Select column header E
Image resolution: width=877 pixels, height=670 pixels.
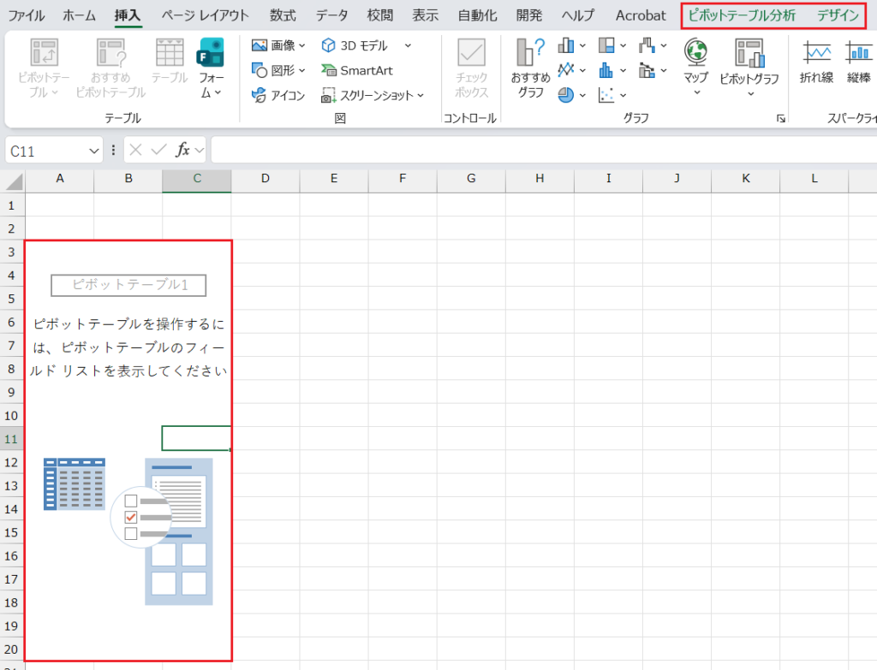coord(334,178)
